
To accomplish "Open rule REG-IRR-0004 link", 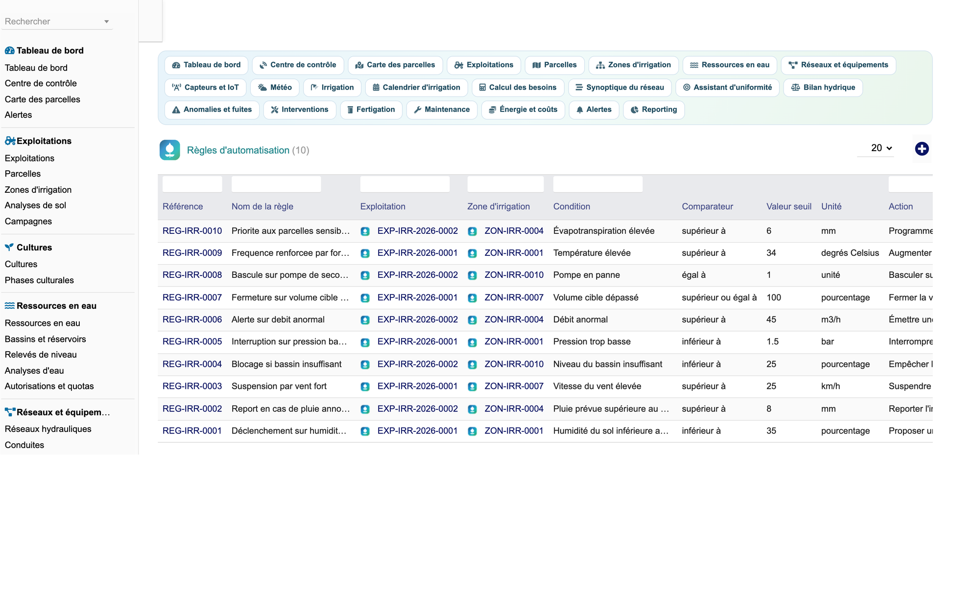I will (x=192, y=364).
